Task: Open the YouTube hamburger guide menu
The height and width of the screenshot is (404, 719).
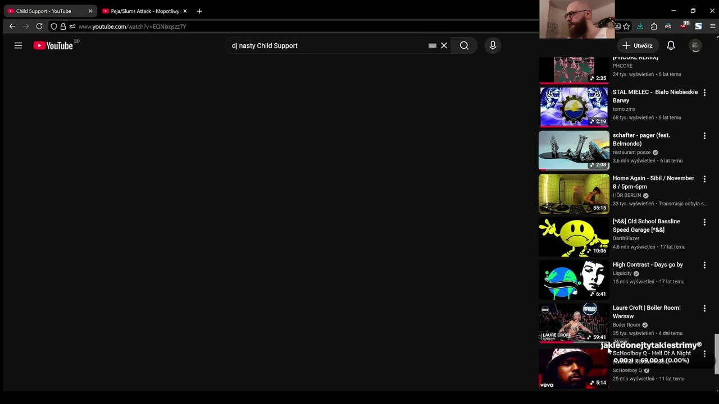Action: click(18, 45)
